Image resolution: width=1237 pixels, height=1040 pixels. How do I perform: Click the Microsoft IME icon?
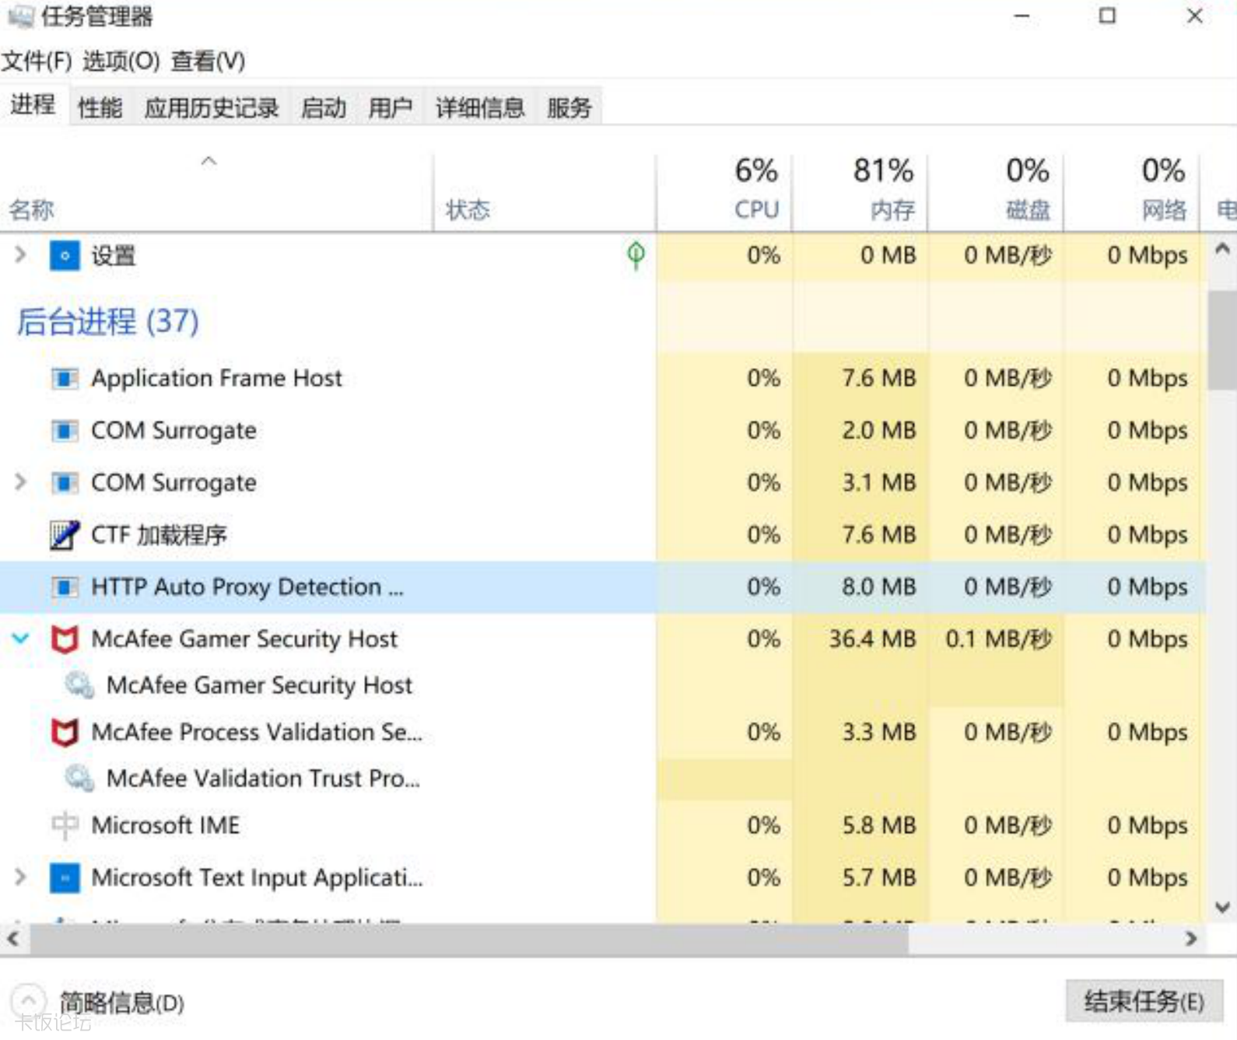pyautogui.click(x=65, y=825)
